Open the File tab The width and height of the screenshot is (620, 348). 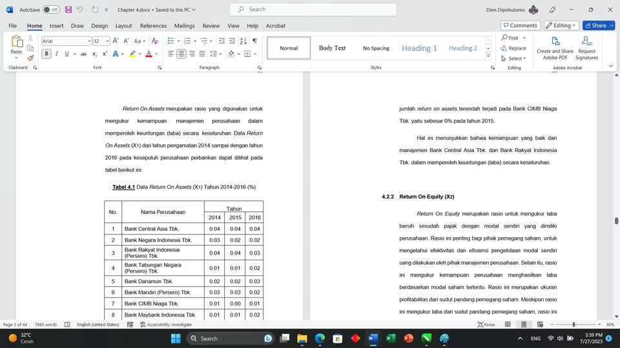13,26
